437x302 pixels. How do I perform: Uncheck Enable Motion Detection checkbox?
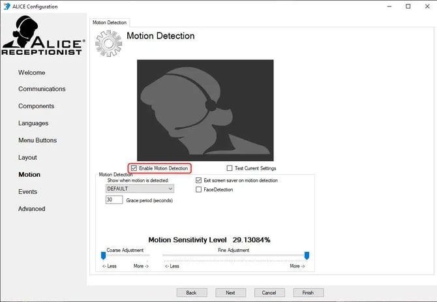coord(134,168)
